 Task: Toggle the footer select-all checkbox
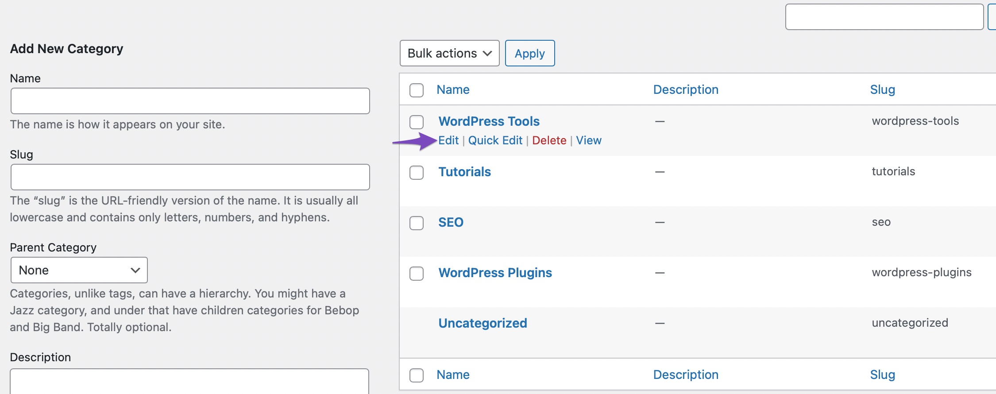click(417, 375)
